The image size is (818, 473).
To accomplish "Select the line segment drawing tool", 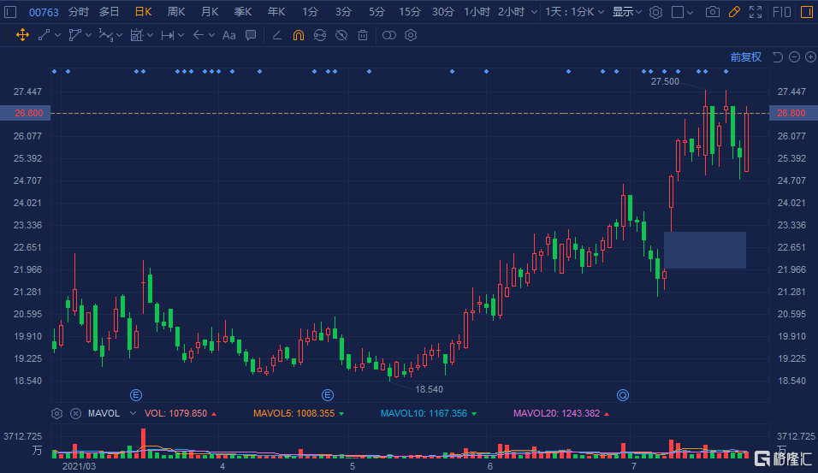I will click(x=44, y=35).
